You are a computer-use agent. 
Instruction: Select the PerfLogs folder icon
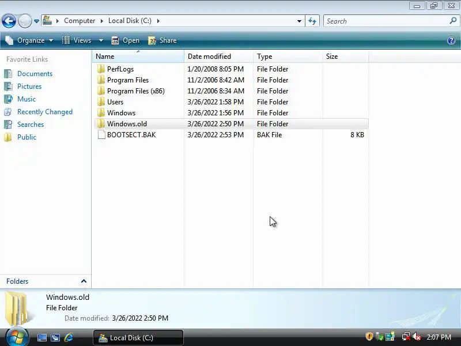(101, 69)
